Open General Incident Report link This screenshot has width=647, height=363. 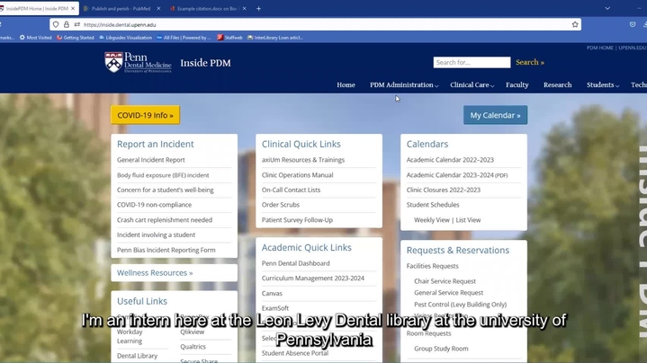151,160
